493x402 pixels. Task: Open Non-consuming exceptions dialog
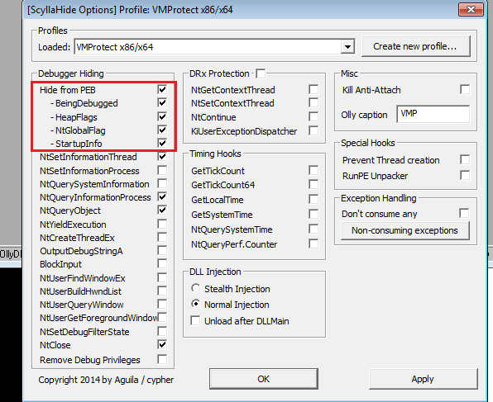tap(405, 230)
